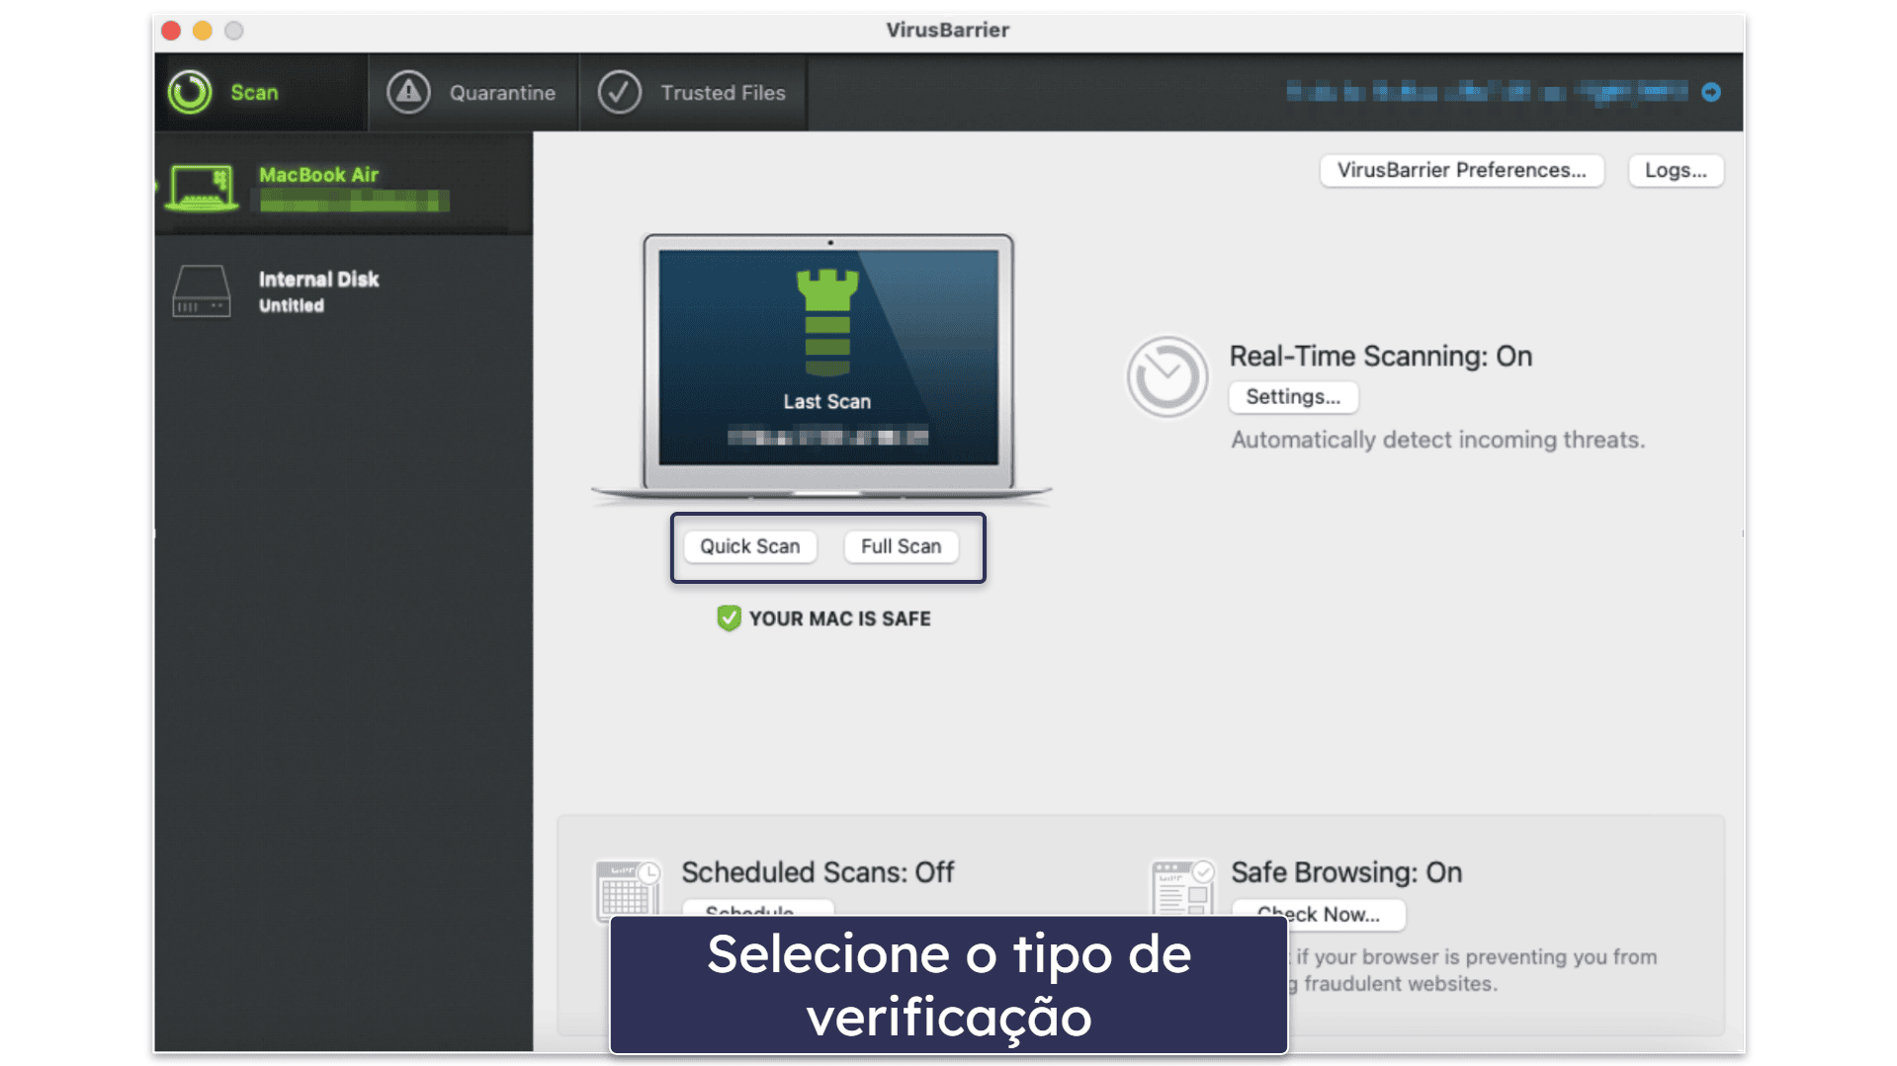Minimize window with the yellow button
The image size is (1897, 1066).
pyautogui.click(x=203, y=31)
